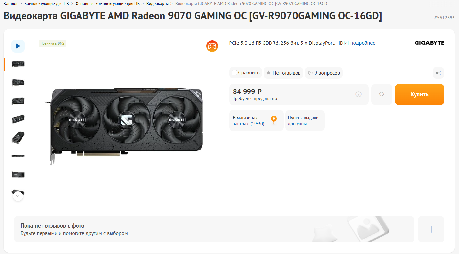
Task: Click the orange map pin store icon
Action: tap(274, 120)
